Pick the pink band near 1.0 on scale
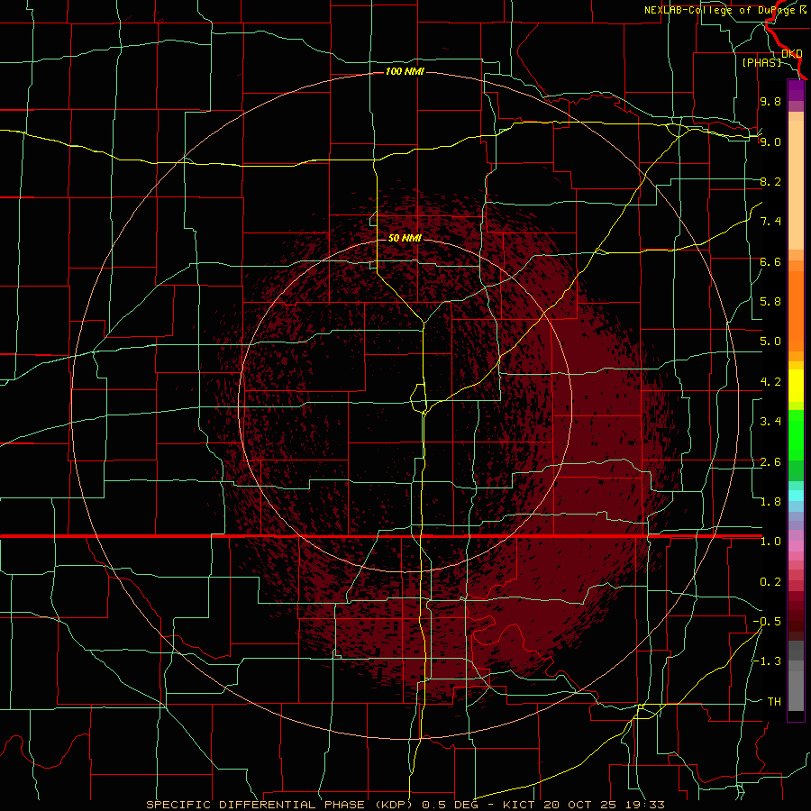811x811 pixels. click(x=796, y=546)
